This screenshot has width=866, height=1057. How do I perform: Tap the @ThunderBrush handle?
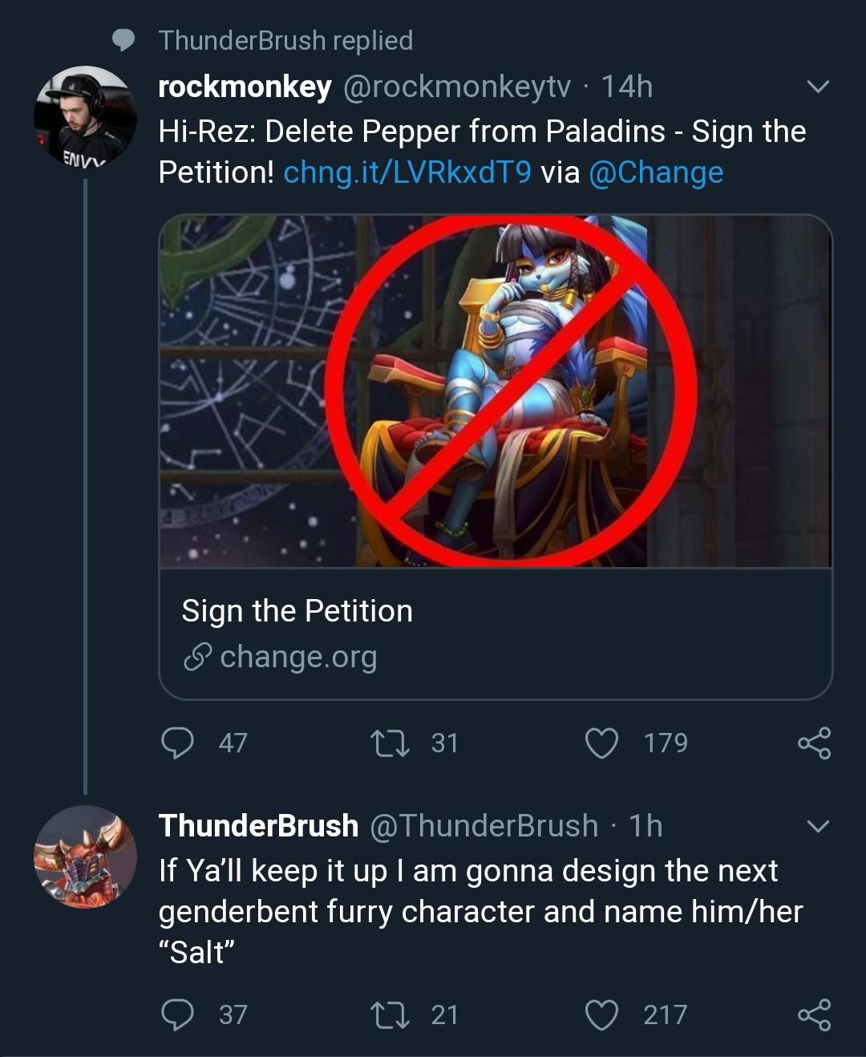click(484, 826)
